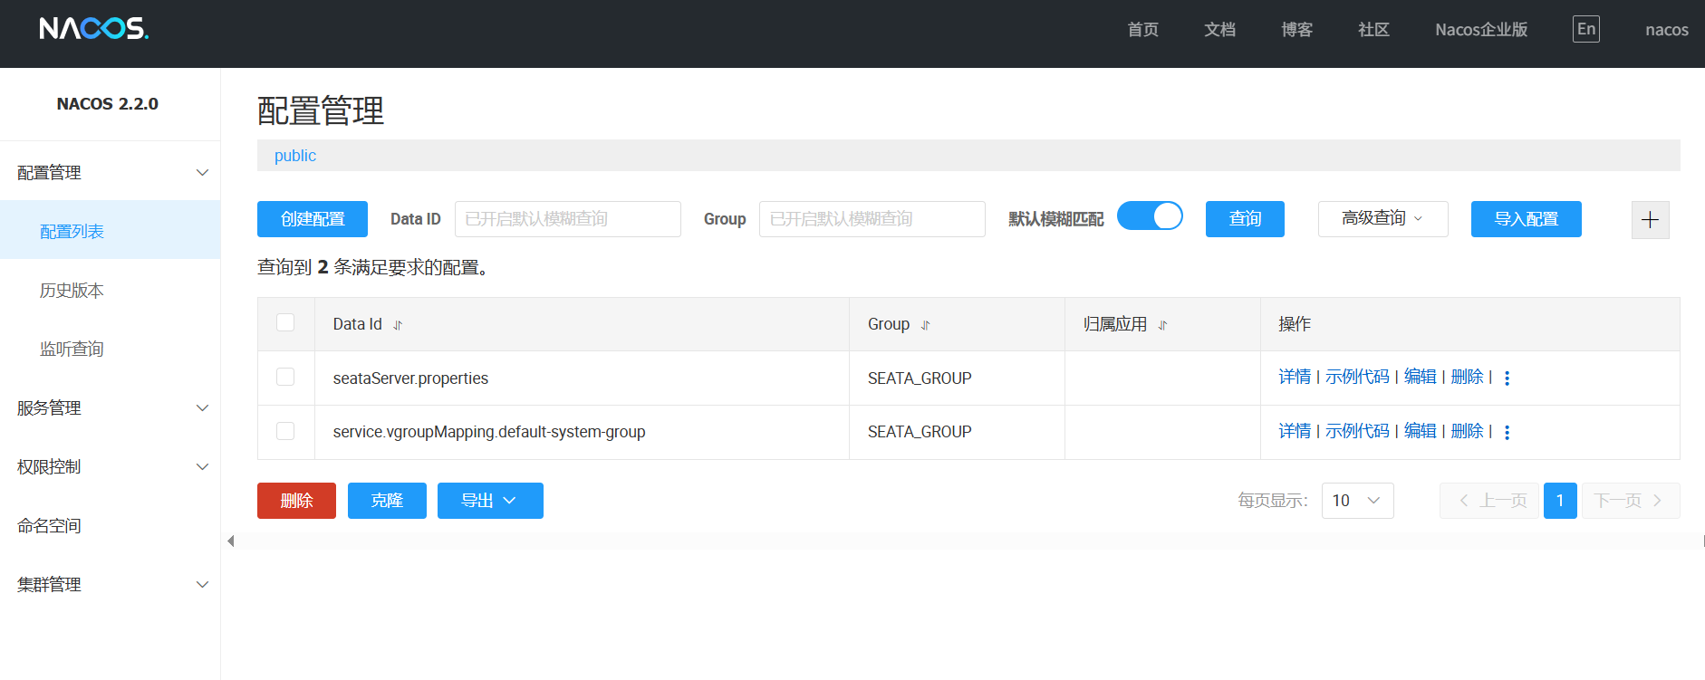Open 示例代码 for seataServer.properties
1705x680 pixels.
tap(1357, 377)
